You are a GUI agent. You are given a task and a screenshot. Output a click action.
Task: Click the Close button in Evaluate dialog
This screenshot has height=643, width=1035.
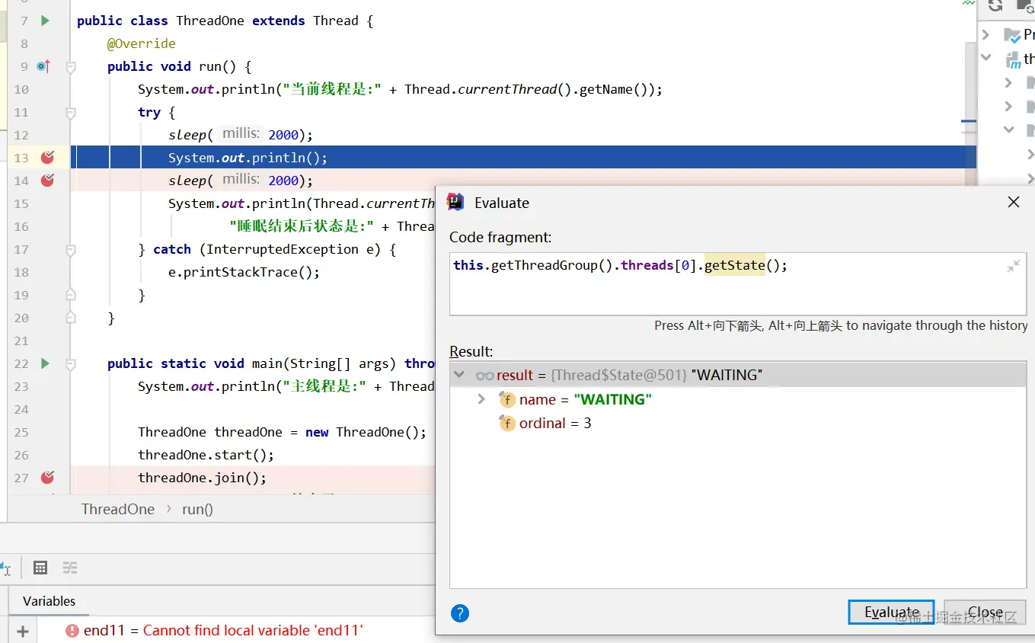click(985, 613)
